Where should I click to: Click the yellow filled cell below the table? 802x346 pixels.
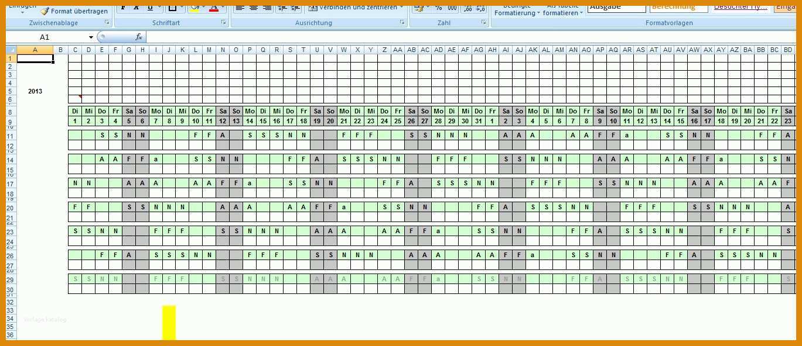click(x=169, y=323)
